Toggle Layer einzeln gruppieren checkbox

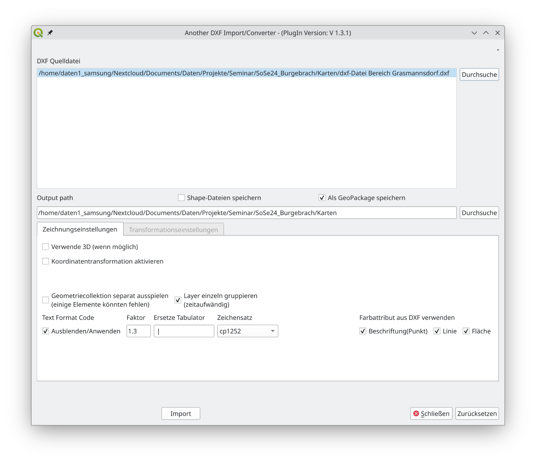178,300
